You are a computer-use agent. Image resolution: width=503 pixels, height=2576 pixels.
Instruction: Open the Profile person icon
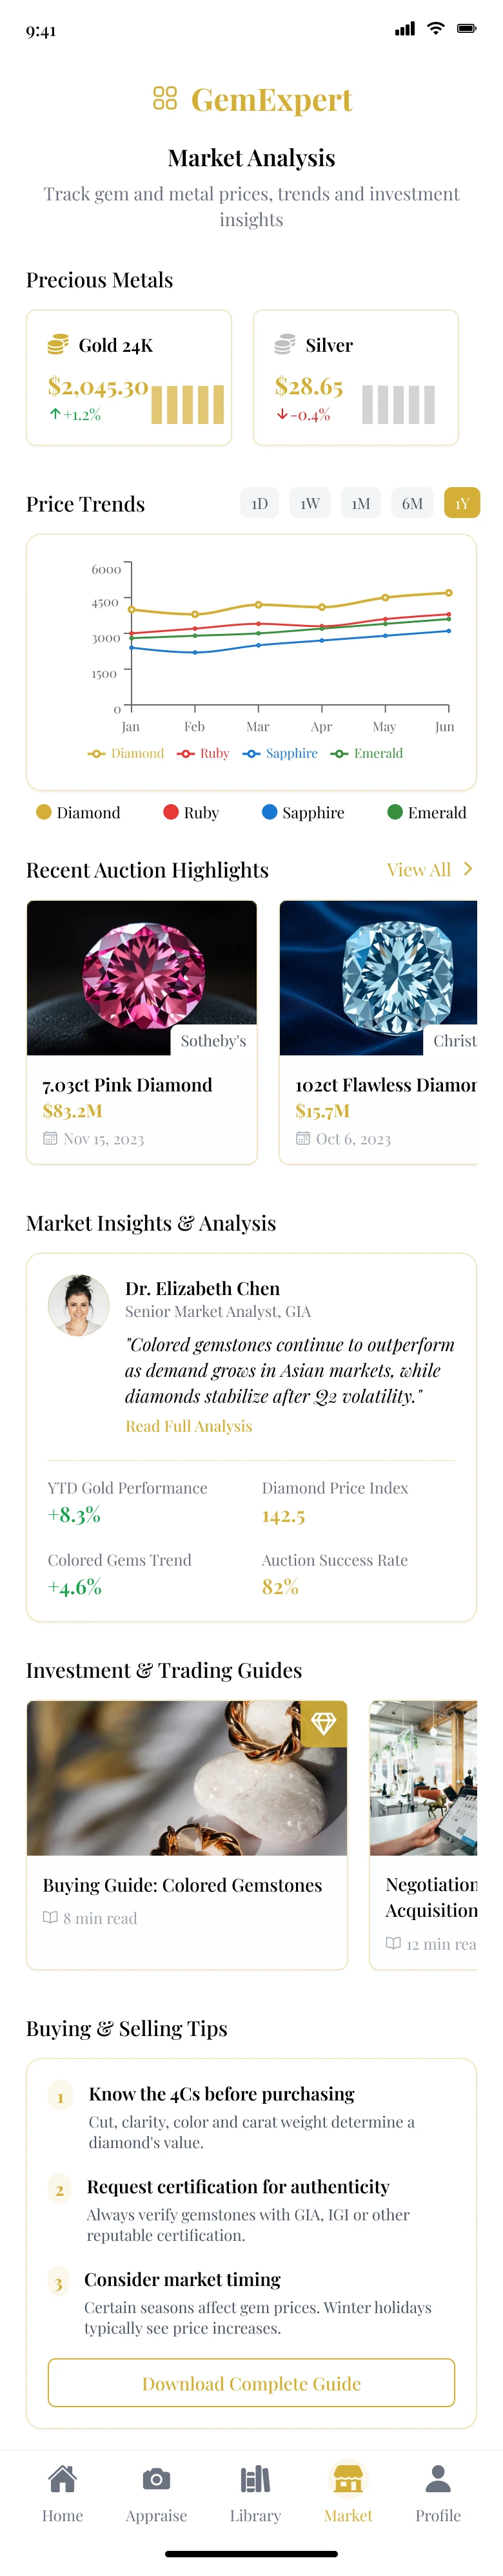(x=438, y=2480)
